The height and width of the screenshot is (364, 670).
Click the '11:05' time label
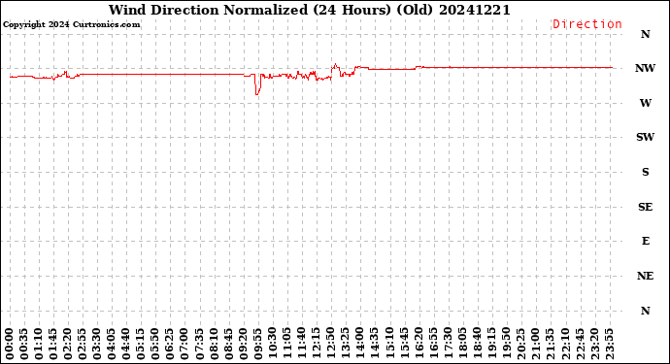[x=287, y=344]
